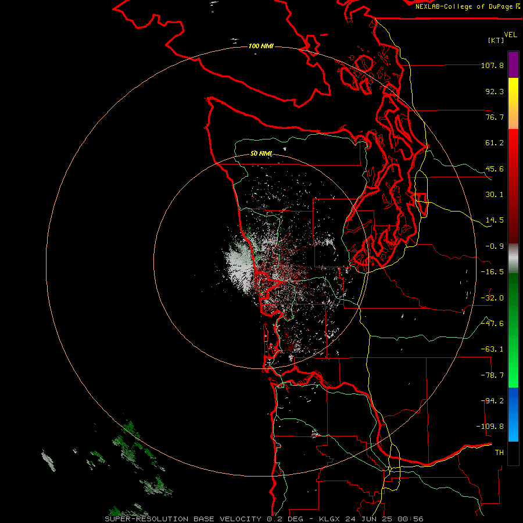Click the NEXLAB-College of DuPage credit text
This screenshot has height=523, width=523.
tap(467, 6)
